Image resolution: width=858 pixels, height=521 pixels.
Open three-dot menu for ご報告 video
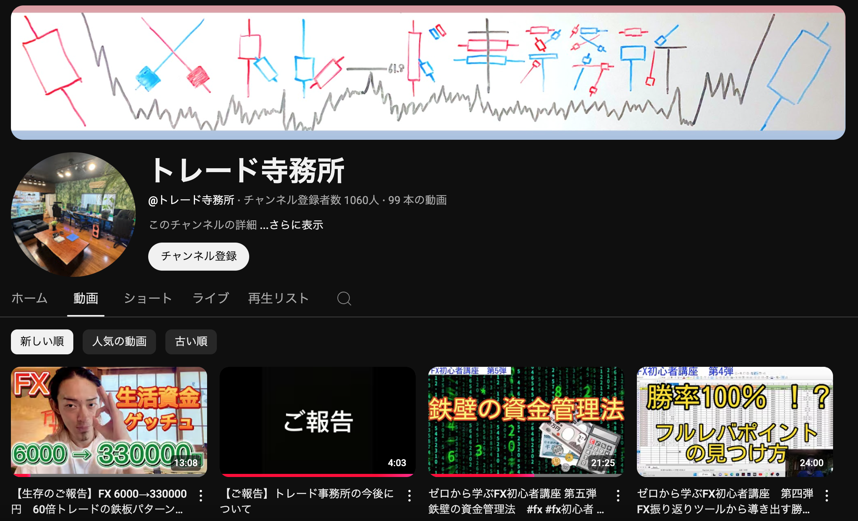coord(409,496)
